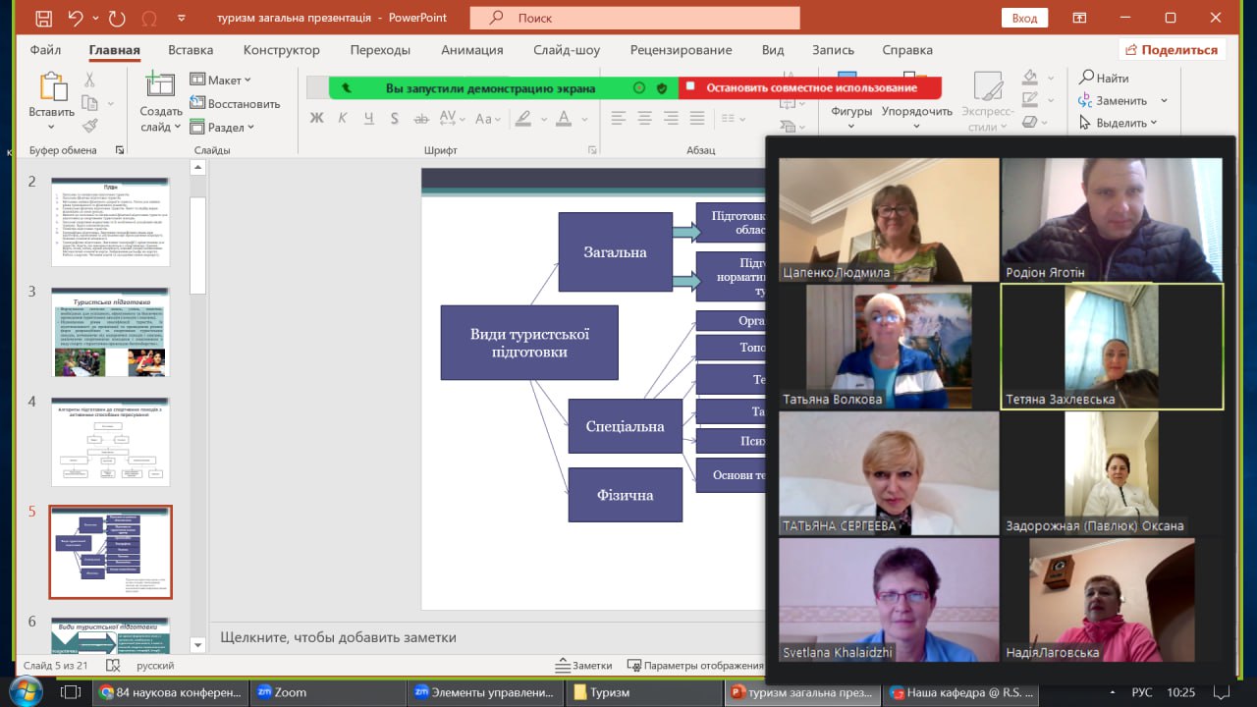Stop screen sharing via red button

click(809, 87)
